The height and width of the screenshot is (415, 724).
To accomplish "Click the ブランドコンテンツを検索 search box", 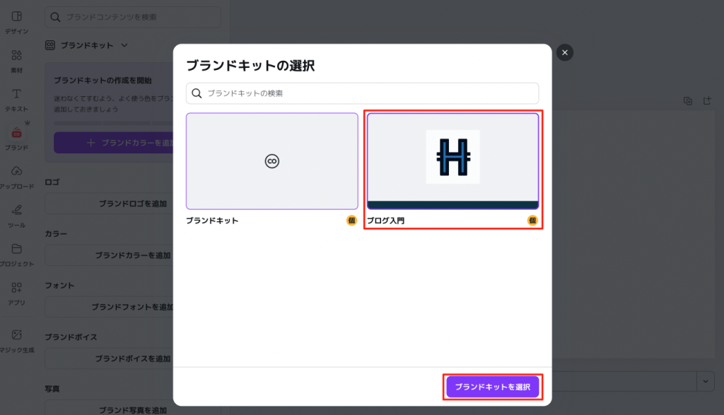I will 133,16.
